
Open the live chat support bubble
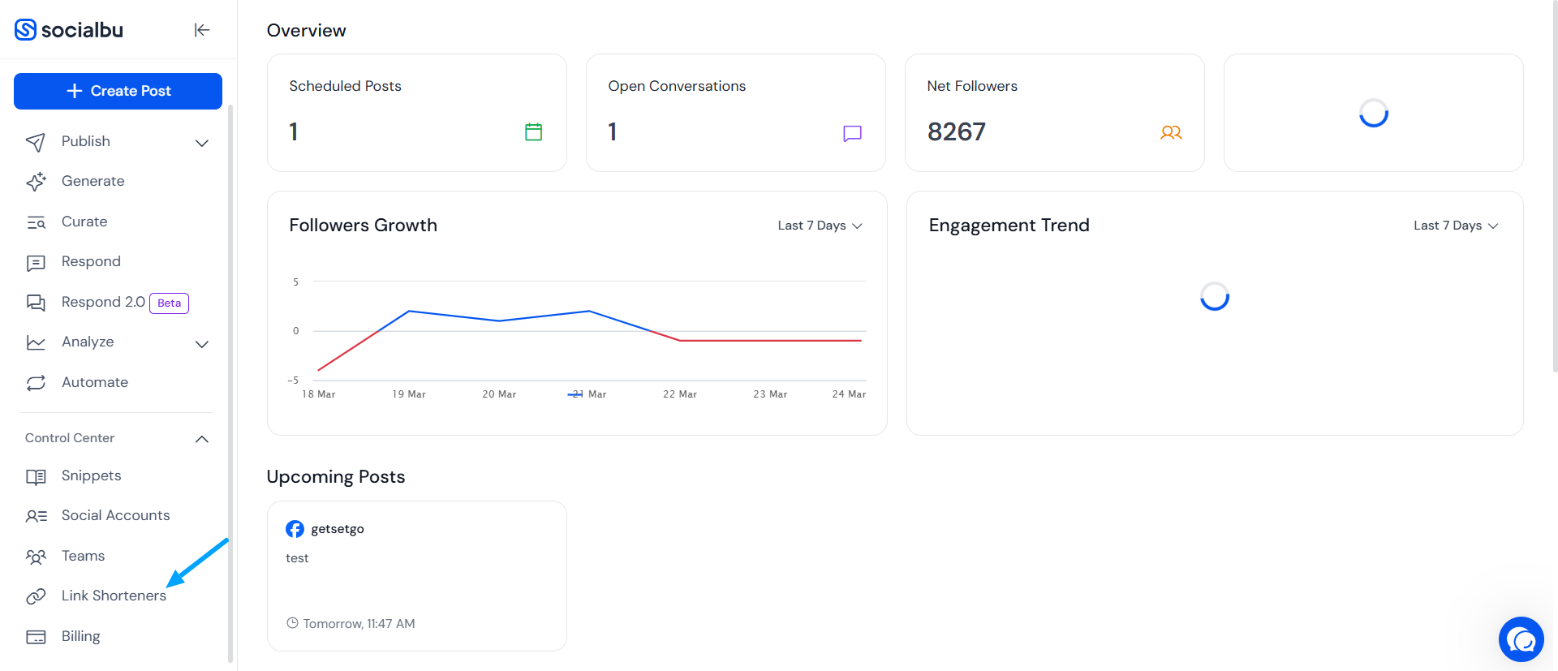[x=1521, y=639]
